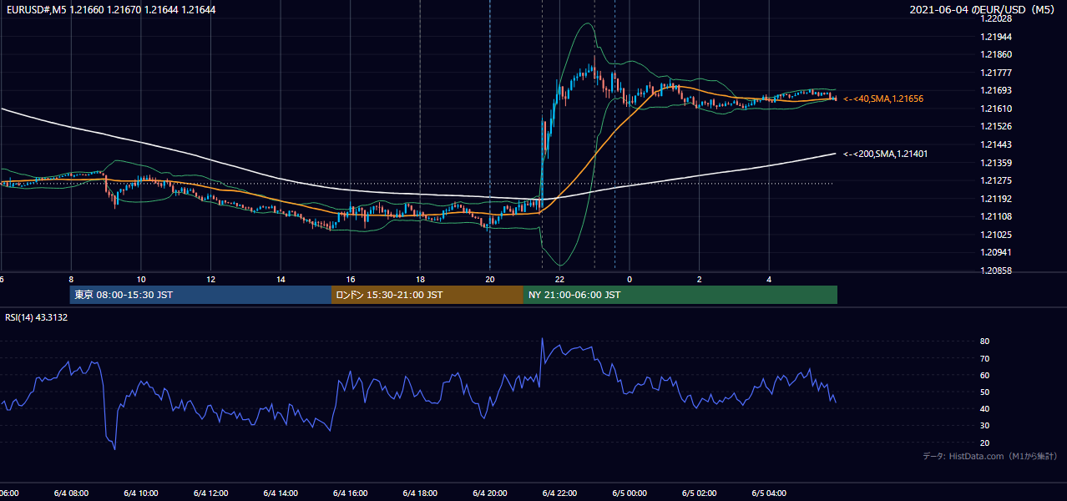The width and height of the screenshot is (1067, 501).
Task: Click the 1.21443 price axis label
Action: [x=996, y=144]
